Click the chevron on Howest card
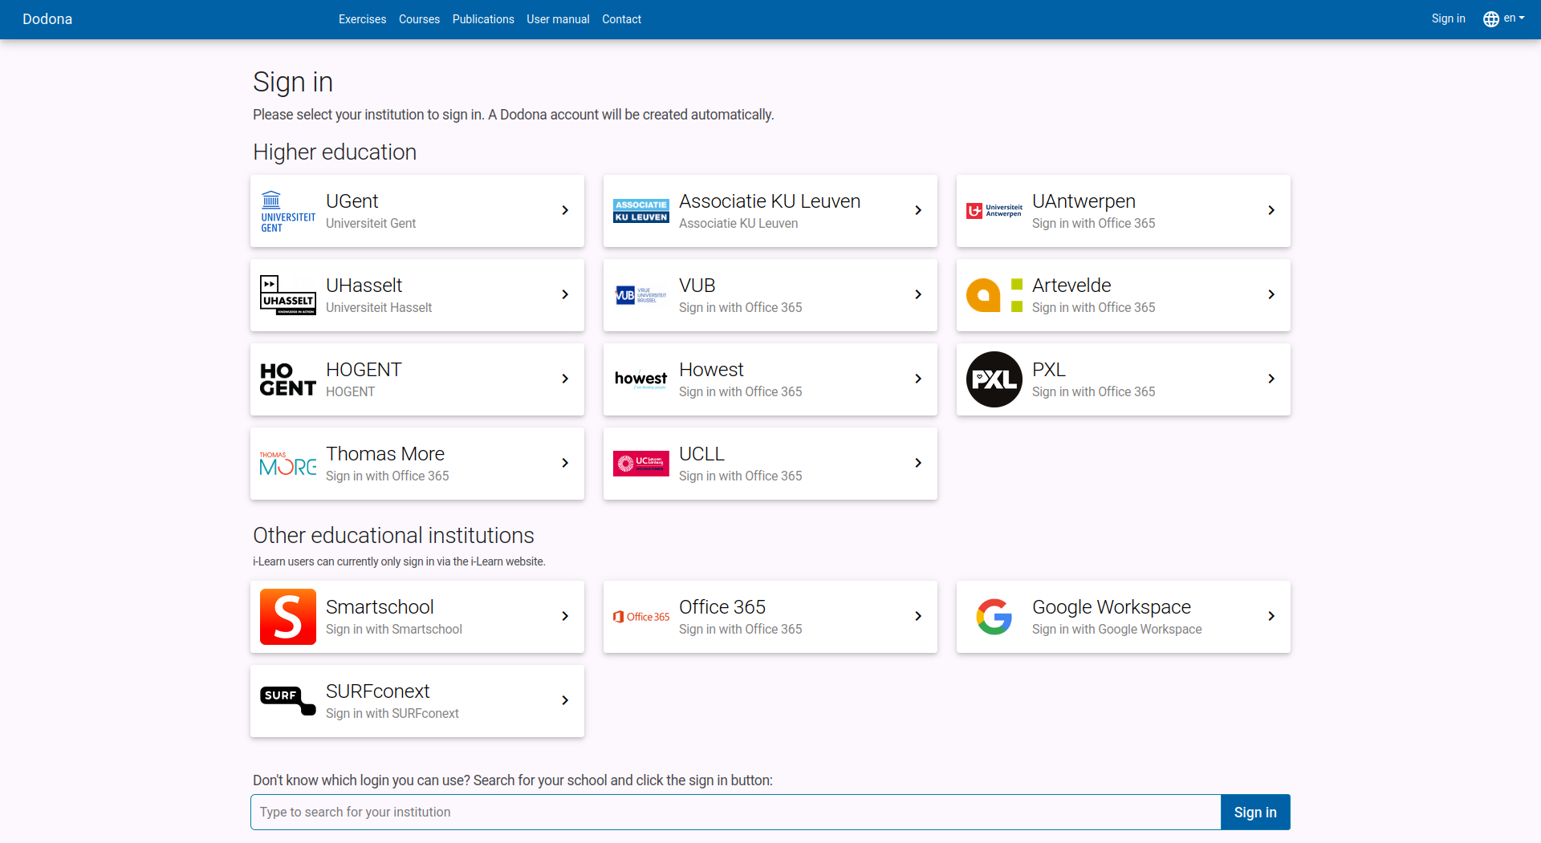The height and width of the screenshot is (843, 1541). tap(918, 379)
